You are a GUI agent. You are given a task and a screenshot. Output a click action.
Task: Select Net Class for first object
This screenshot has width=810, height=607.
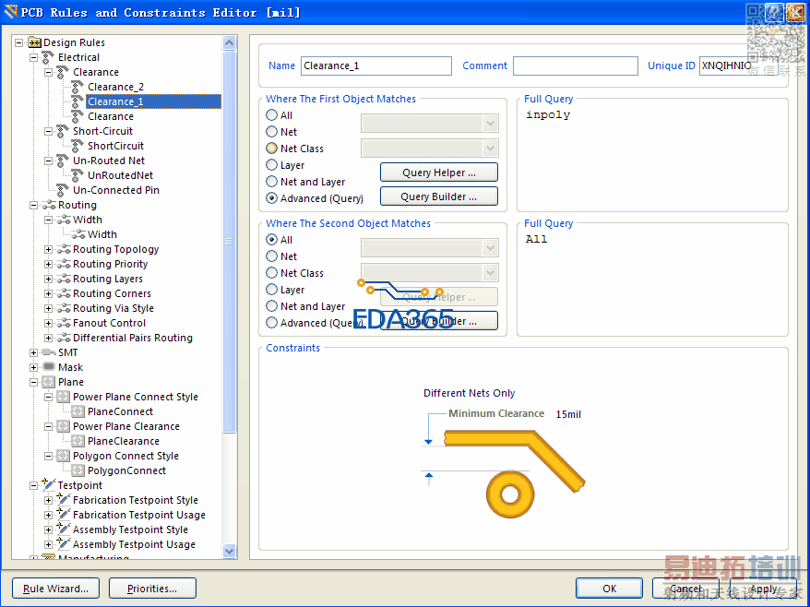point(272,149)
